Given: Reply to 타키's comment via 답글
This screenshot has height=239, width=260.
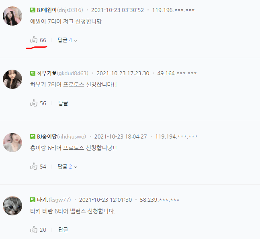Looking at the screenshot, I should 63,230.
